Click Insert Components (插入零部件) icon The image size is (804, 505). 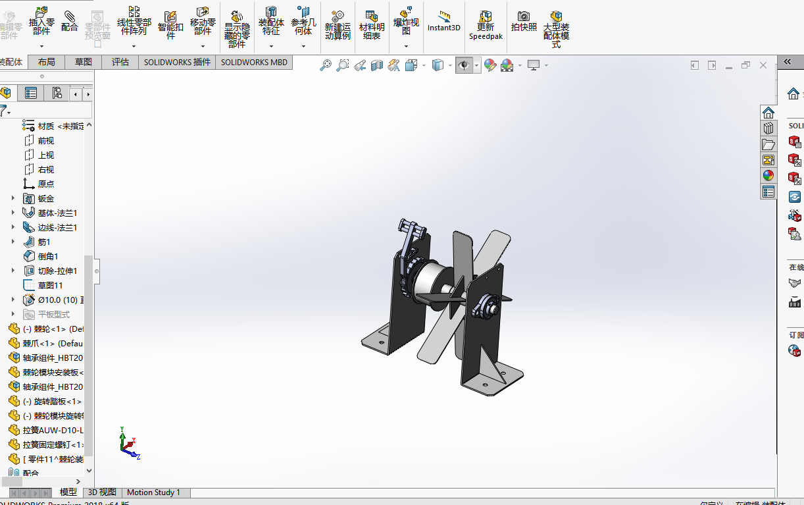coord(41,12)
